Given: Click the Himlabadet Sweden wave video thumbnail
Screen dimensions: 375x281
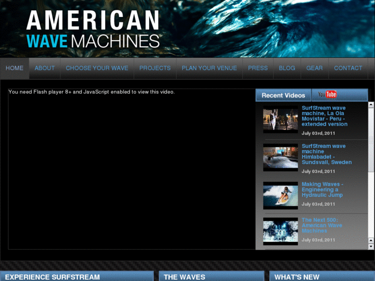Looking at the screenshot, I should [x=281, y=157].
